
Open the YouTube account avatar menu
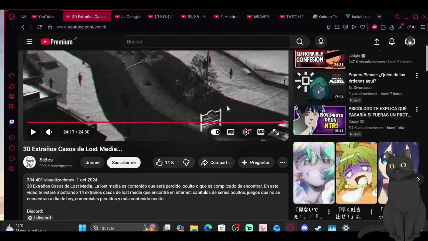(x=410, y=42)
